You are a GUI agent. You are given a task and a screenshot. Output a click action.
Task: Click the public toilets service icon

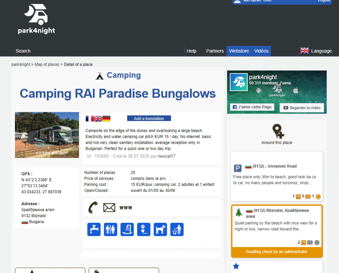(111, 229)
